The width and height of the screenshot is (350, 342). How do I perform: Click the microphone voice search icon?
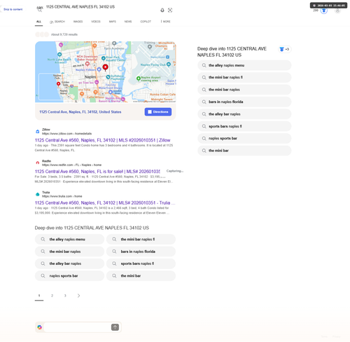point(162,10)
